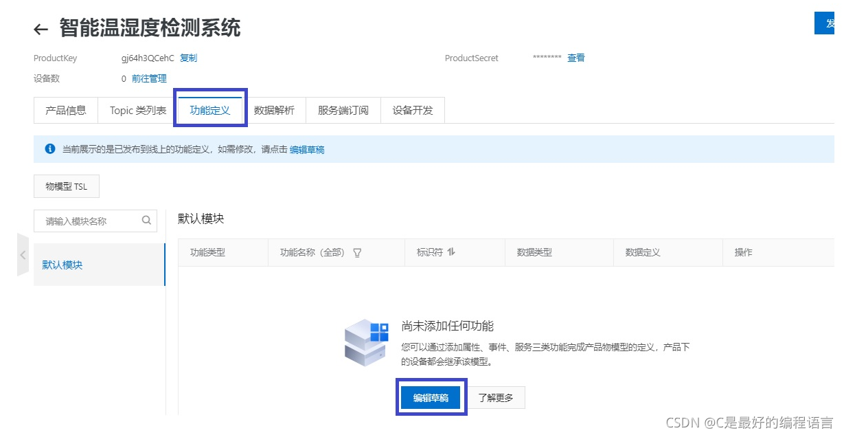Copy the ProductKey via 复制 link
Image resolution: width=844 pixels, height=435 pixels.
coord(188,58)
